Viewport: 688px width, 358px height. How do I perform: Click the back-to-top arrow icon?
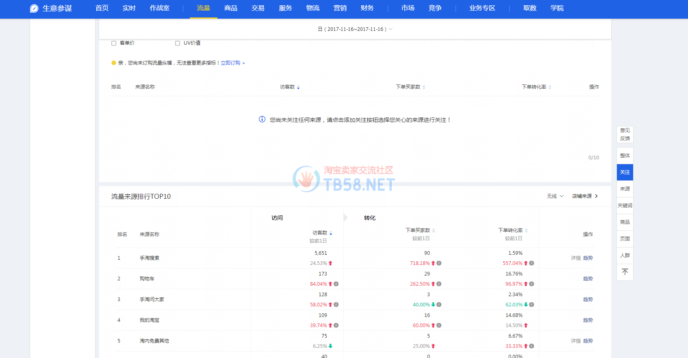click(625, 272)
